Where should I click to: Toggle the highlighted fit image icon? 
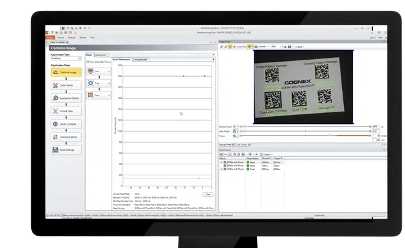[230, 47]
